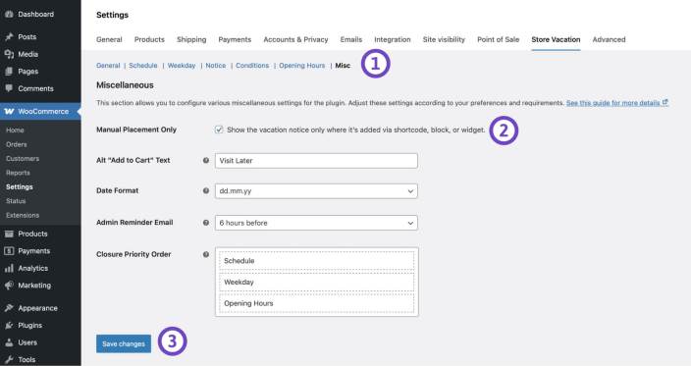Click the Payments dollar icon

[x=9, y=251]
